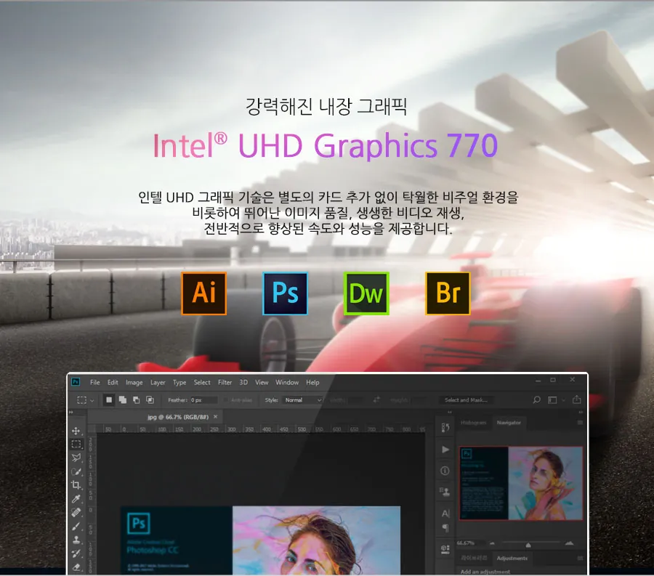The height and width of the screenshot is (576, 654).
Task: Close the jpg @ 66.7% document tab
Action: tap(216, 417)
